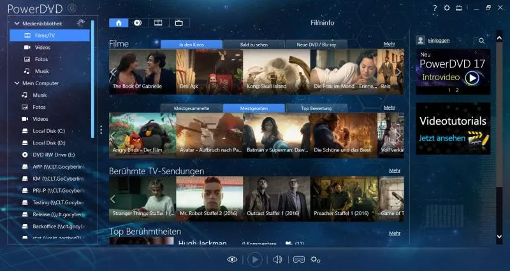Open playback settings gear in bottom bar

click(x=315, y=260)
